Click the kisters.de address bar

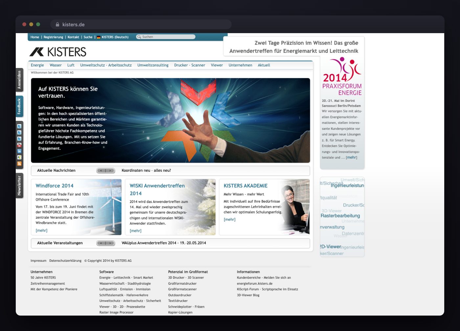[x=141, y=24]
